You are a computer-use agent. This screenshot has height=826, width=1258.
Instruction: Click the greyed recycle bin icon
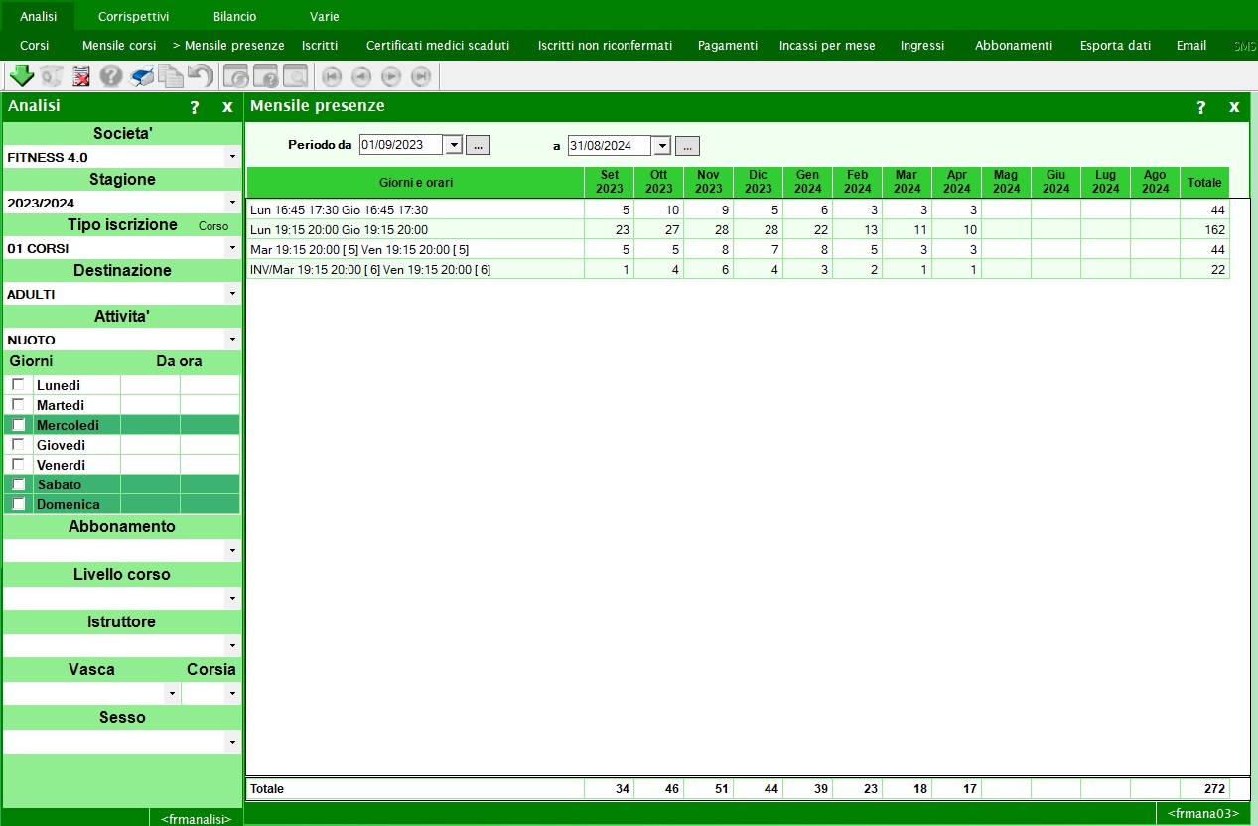coord(52,76)
